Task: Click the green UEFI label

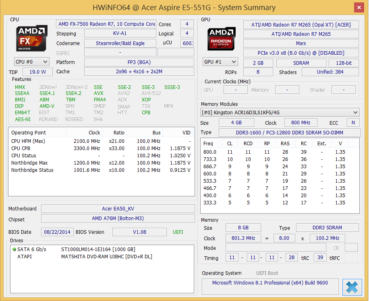Action: 178,232
